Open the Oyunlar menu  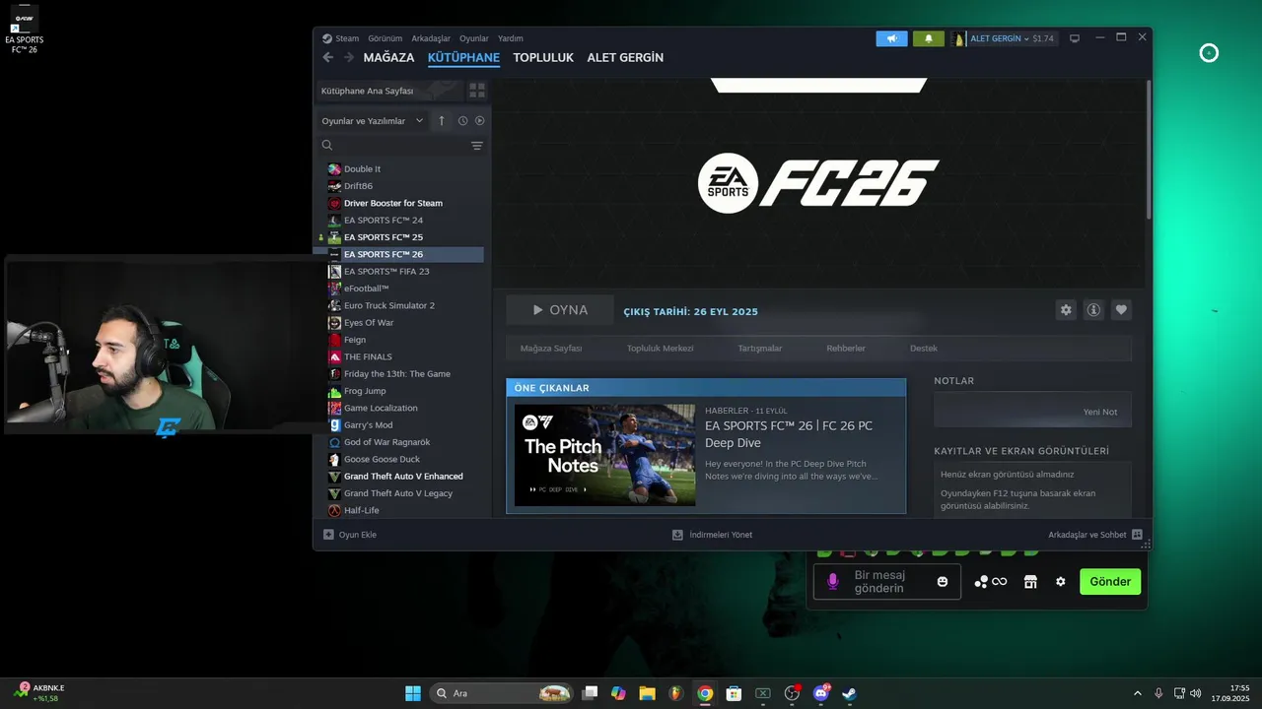(474, 38)
